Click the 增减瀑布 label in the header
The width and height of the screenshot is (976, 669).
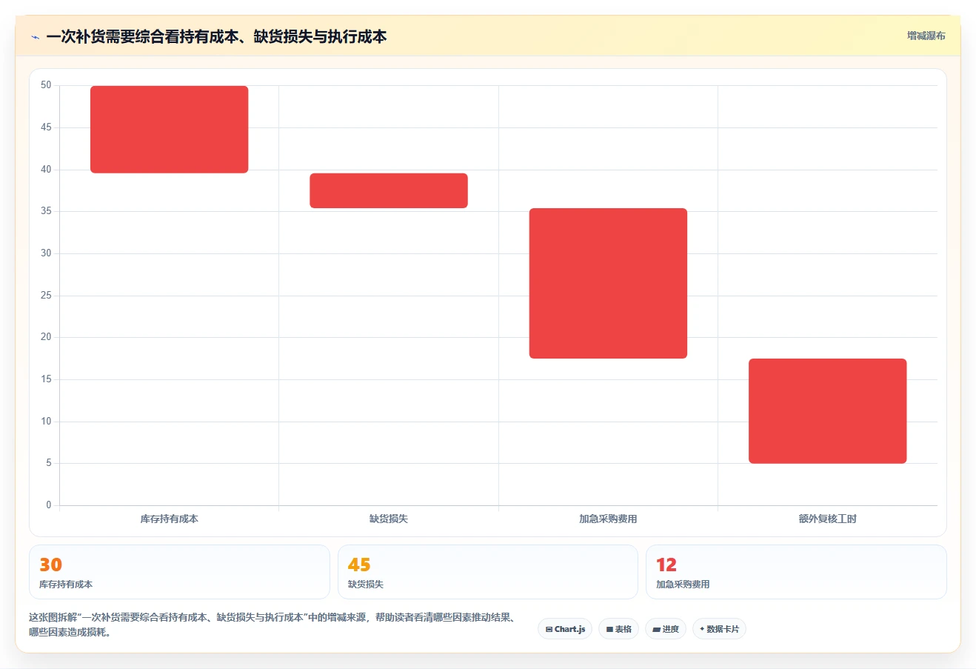[926, 36]
